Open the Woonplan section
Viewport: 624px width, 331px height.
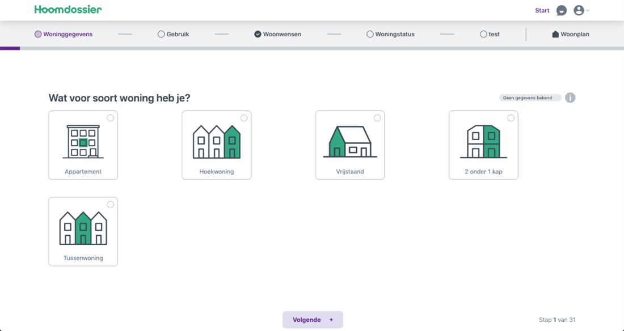coord(571,34)
